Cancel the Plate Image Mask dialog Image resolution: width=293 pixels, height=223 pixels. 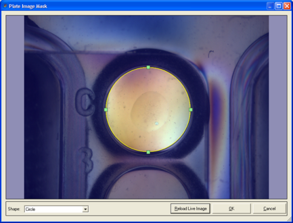(x=269, y=208)
